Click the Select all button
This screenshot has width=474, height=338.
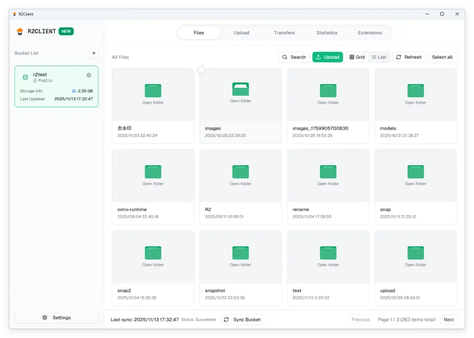pos(442,57)
